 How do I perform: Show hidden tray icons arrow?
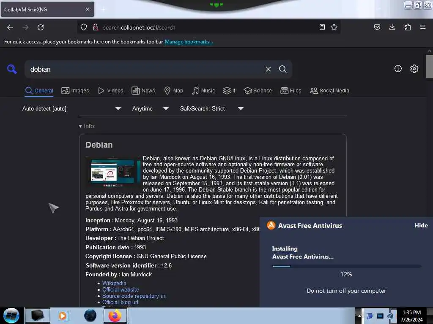click(359, 316)
